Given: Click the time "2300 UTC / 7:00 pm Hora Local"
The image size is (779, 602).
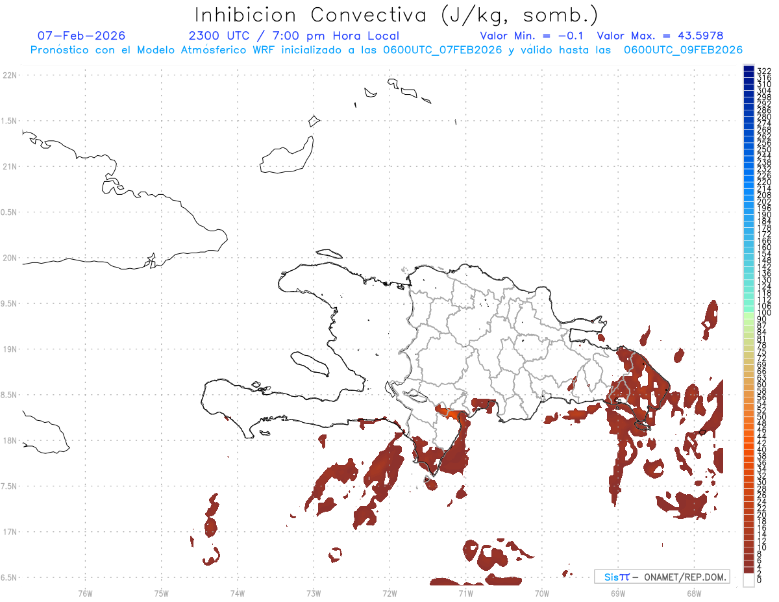Looking at the screenshot, I should point(294,36).
